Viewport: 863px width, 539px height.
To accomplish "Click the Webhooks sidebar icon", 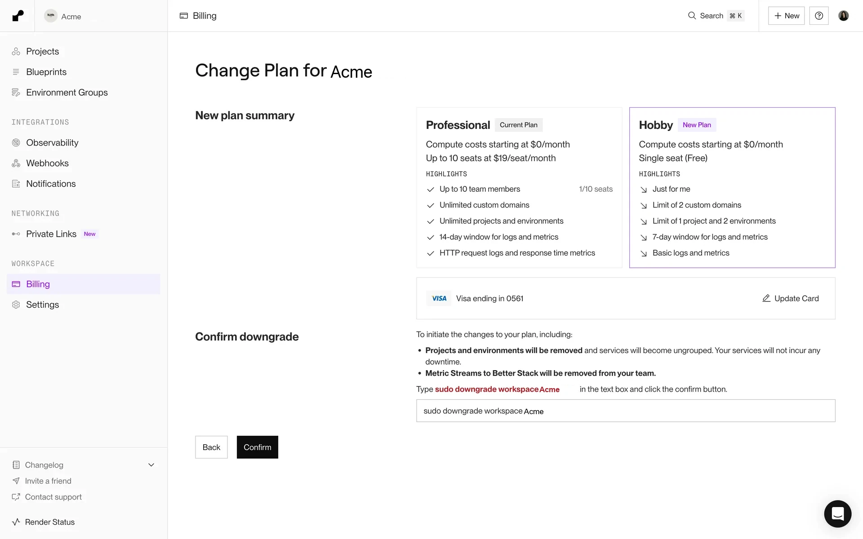I will pyautogui.click(x=16, y=163).
